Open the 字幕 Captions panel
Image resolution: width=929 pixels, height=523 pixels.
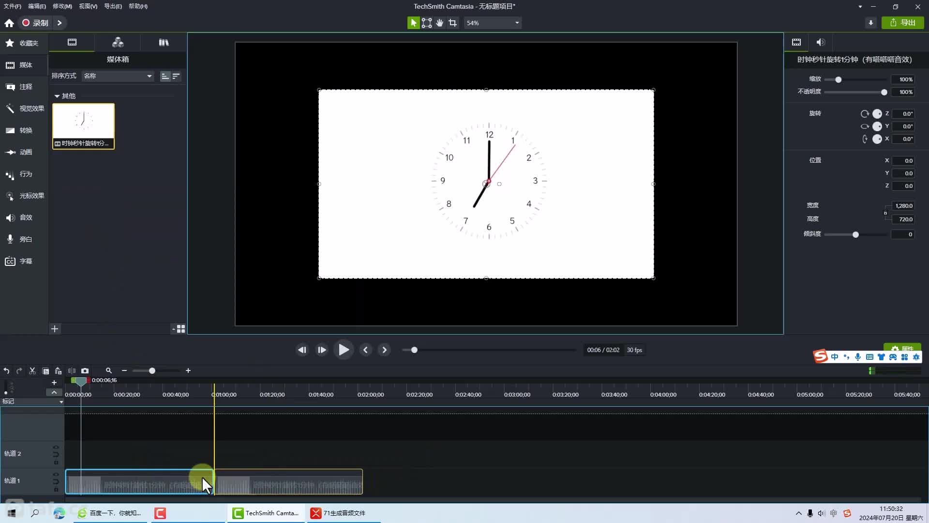pyautogui.click(x=24, y=261)
